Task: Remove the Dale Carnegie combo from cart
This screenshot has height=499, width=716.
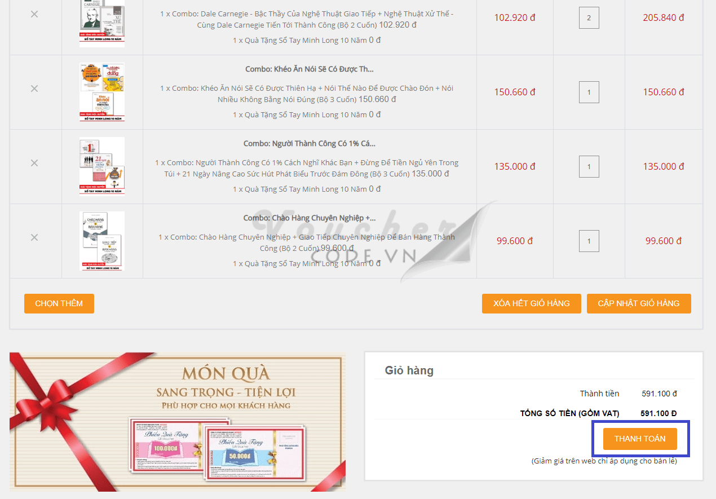Action: (34, 14)
